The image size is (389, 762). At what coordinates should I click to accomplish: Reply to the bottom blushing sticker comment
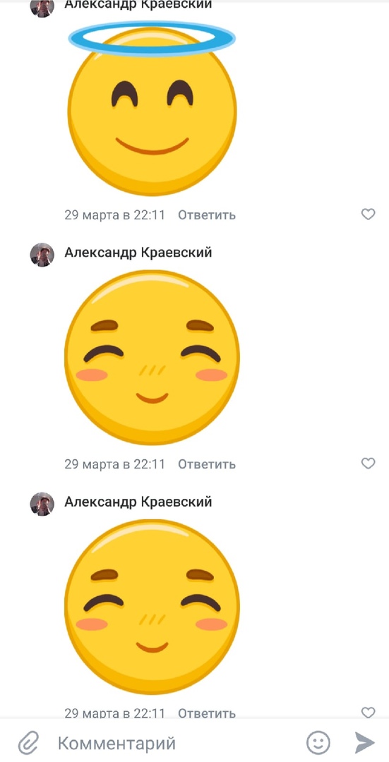pos(207,713)
